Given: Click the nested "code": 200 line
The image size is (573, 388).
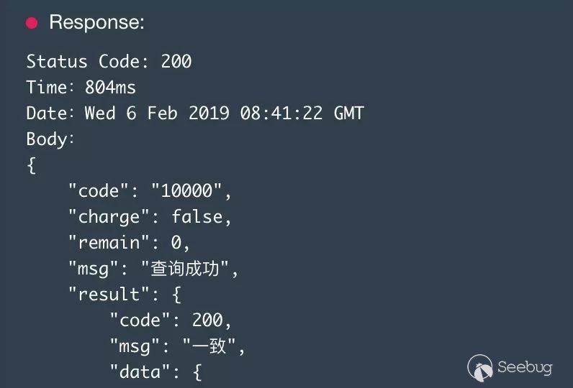Looking at the screenshot, I should pyautogui.click(x=170, y=320).
